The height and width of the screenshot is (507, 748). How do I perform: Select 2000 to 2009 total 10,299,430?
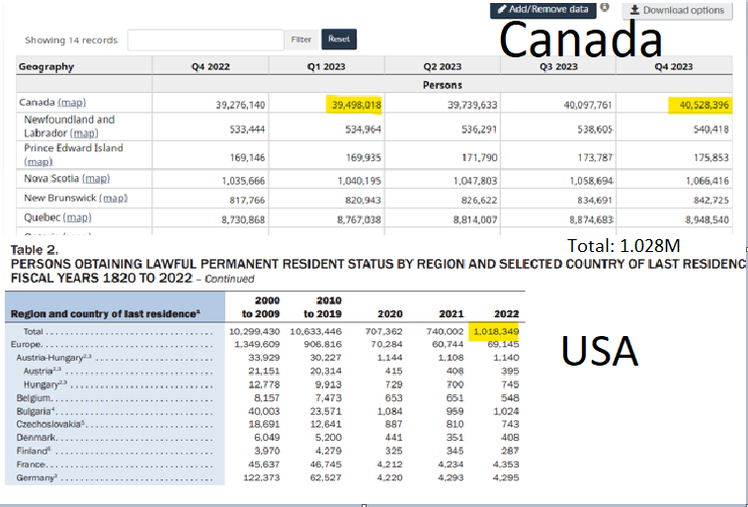coord(254,331)
